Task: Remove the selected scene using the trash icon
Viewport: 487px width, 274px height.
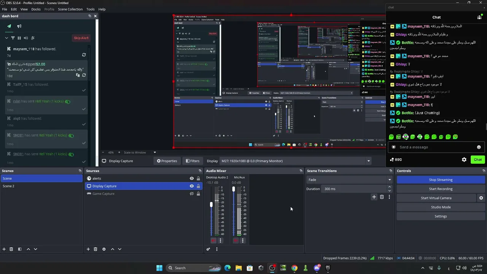Action: (11, 249)
